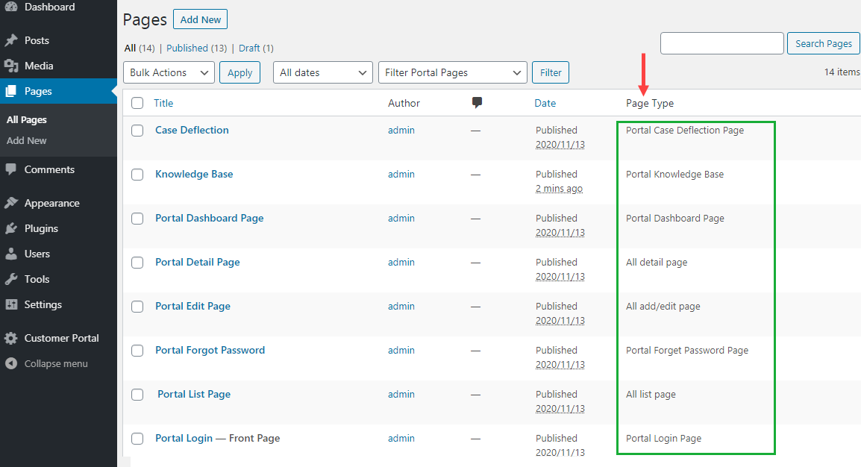Select Add New under the Pages submenu

coord(27,140)
